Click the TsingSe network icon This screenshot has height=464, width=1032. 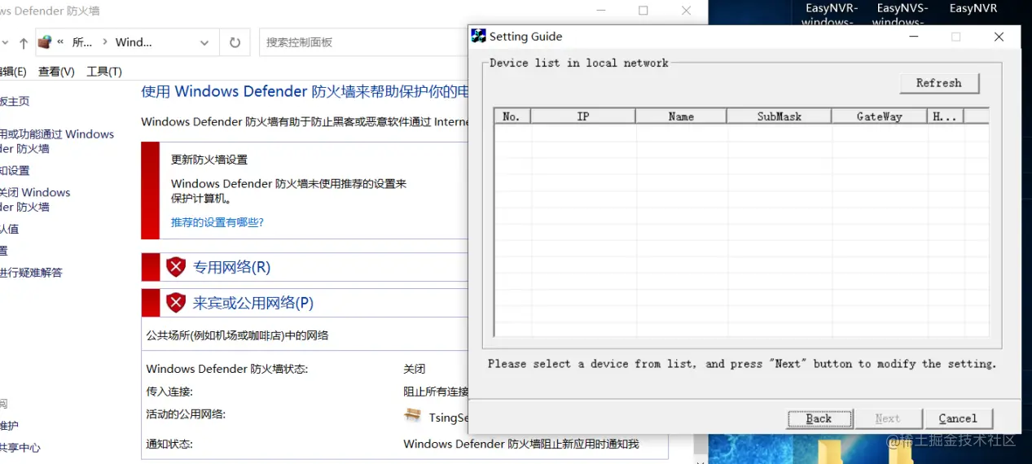pyautogui.click(x=413, y=415)
